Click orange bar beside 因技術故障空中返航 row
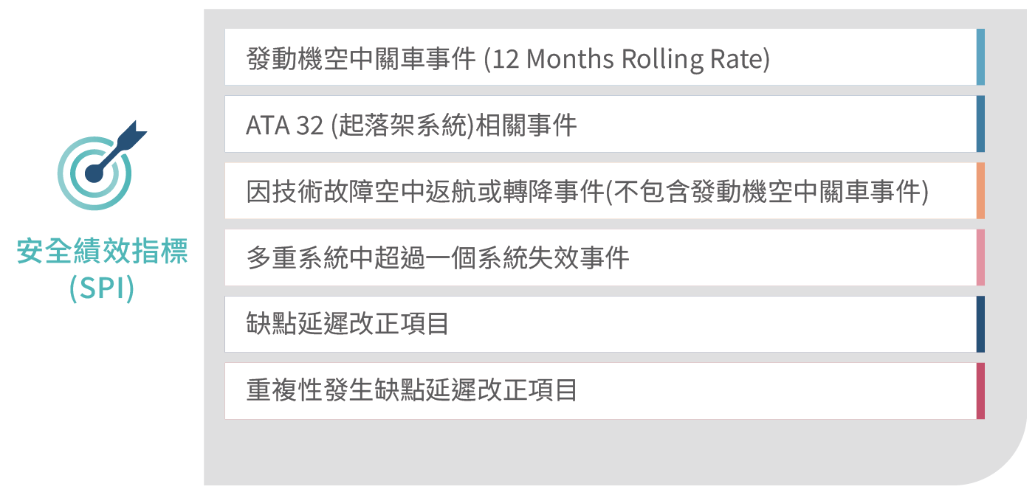The width and height of the screenshot is (1035, 495). pyautogui.click(x=980, y=190)
